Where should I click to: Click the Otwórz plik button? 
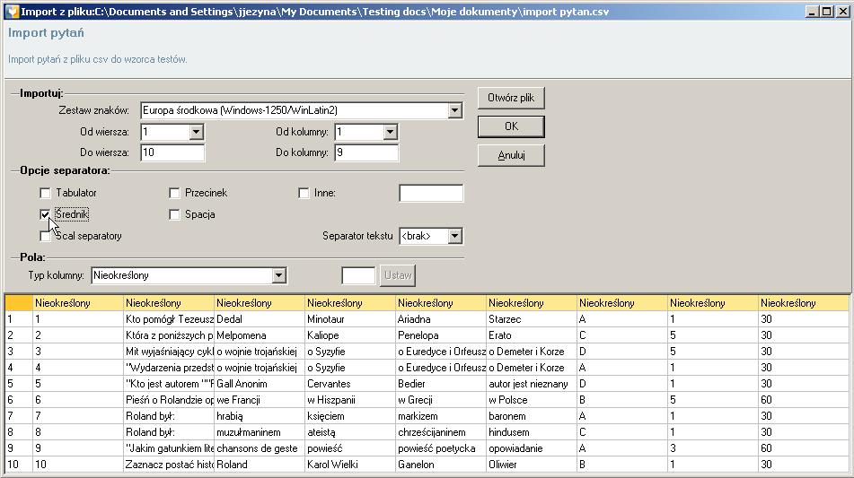tap(511, 98)
